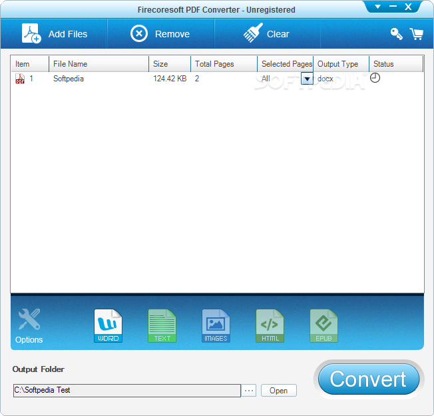Screen dimensions: 434x416
Task: Click the Options label text
Action: click(29, 340)
